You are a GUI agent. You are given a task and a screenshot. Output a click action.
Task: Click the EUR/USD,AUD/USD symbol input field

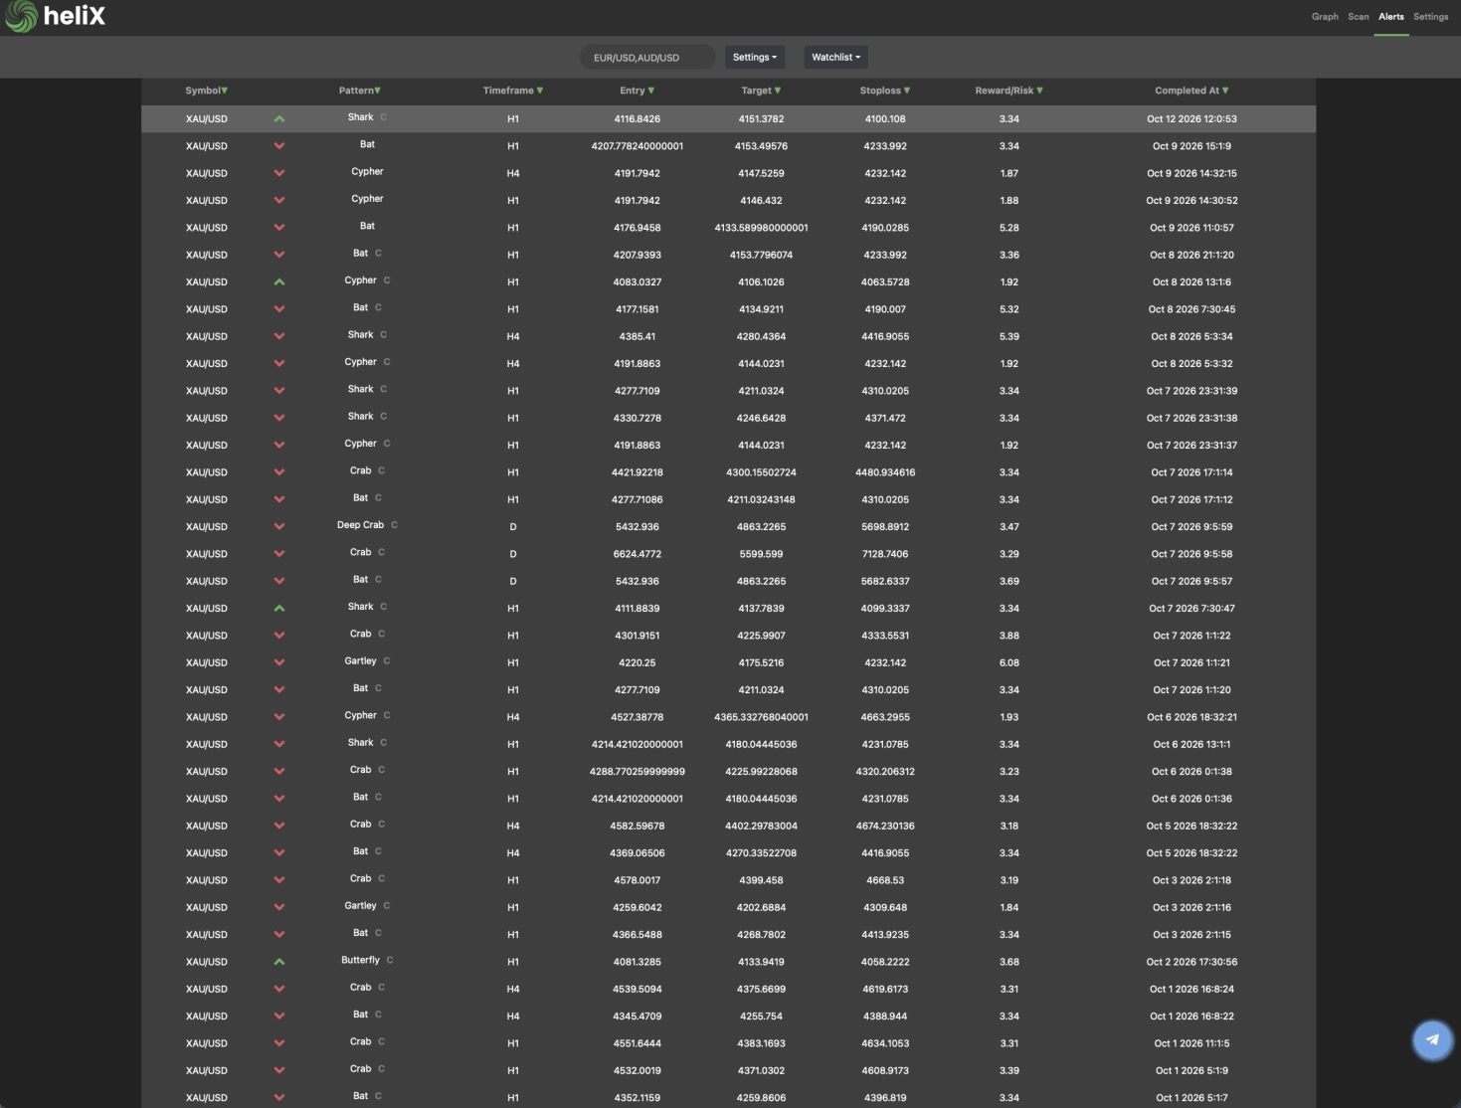[647, 58]
